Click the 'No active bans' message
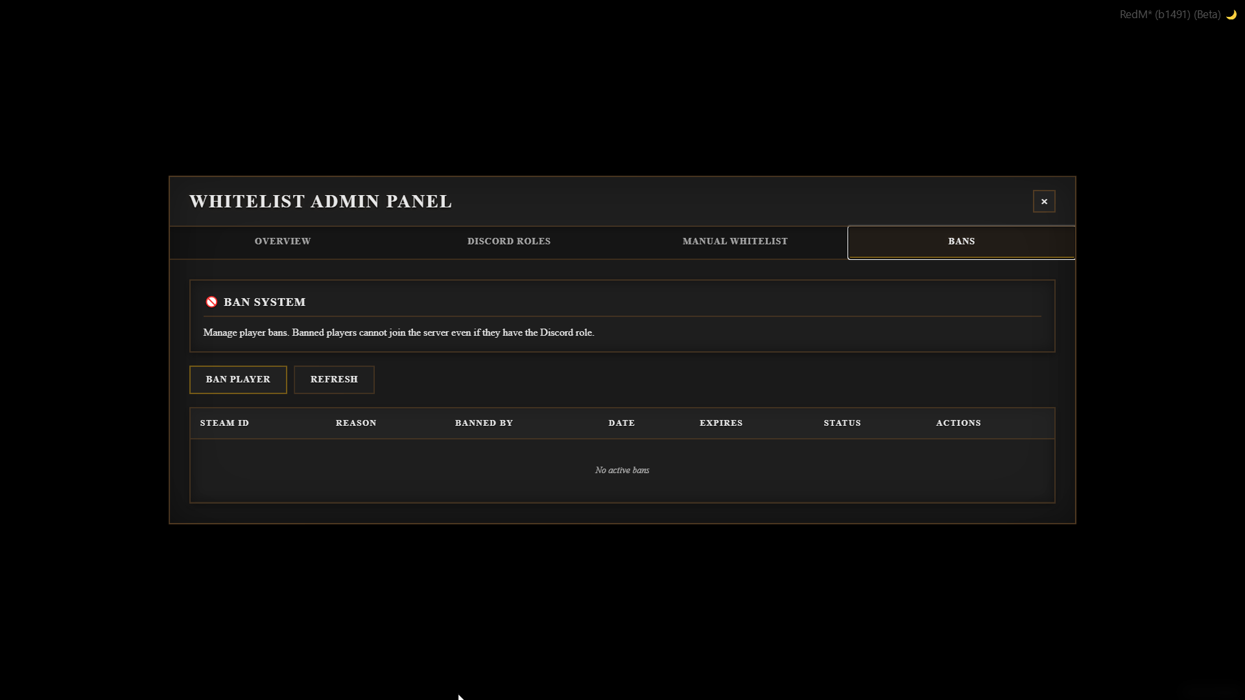Image resolution: width=1245 pixels, height=700 pixels. click(x=622, y=471)
